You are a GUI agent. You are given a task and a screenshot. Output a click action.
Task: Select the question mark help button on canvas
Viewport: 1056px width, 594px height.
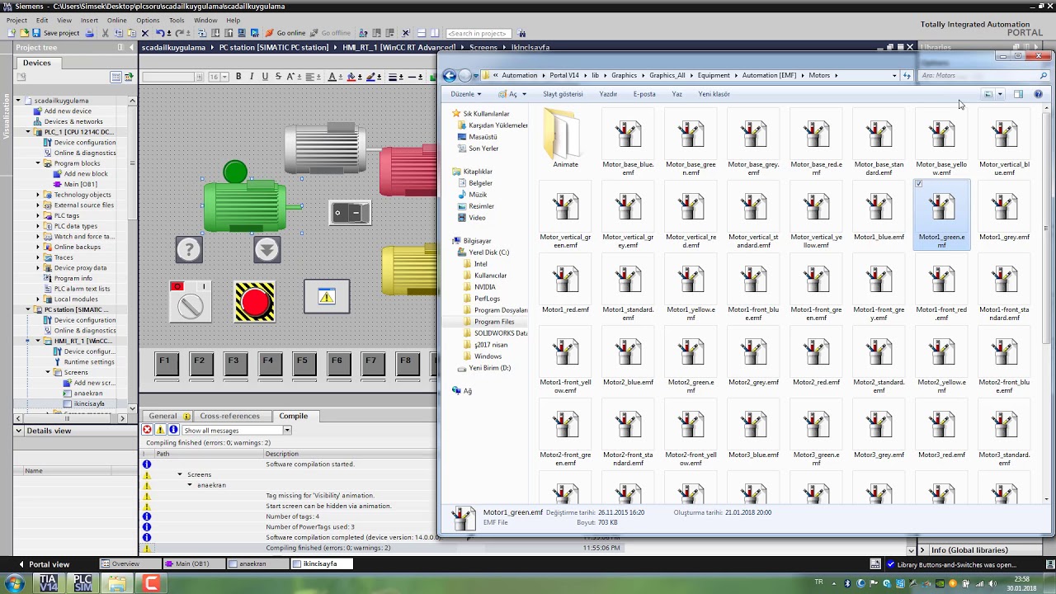coord(189,249)
